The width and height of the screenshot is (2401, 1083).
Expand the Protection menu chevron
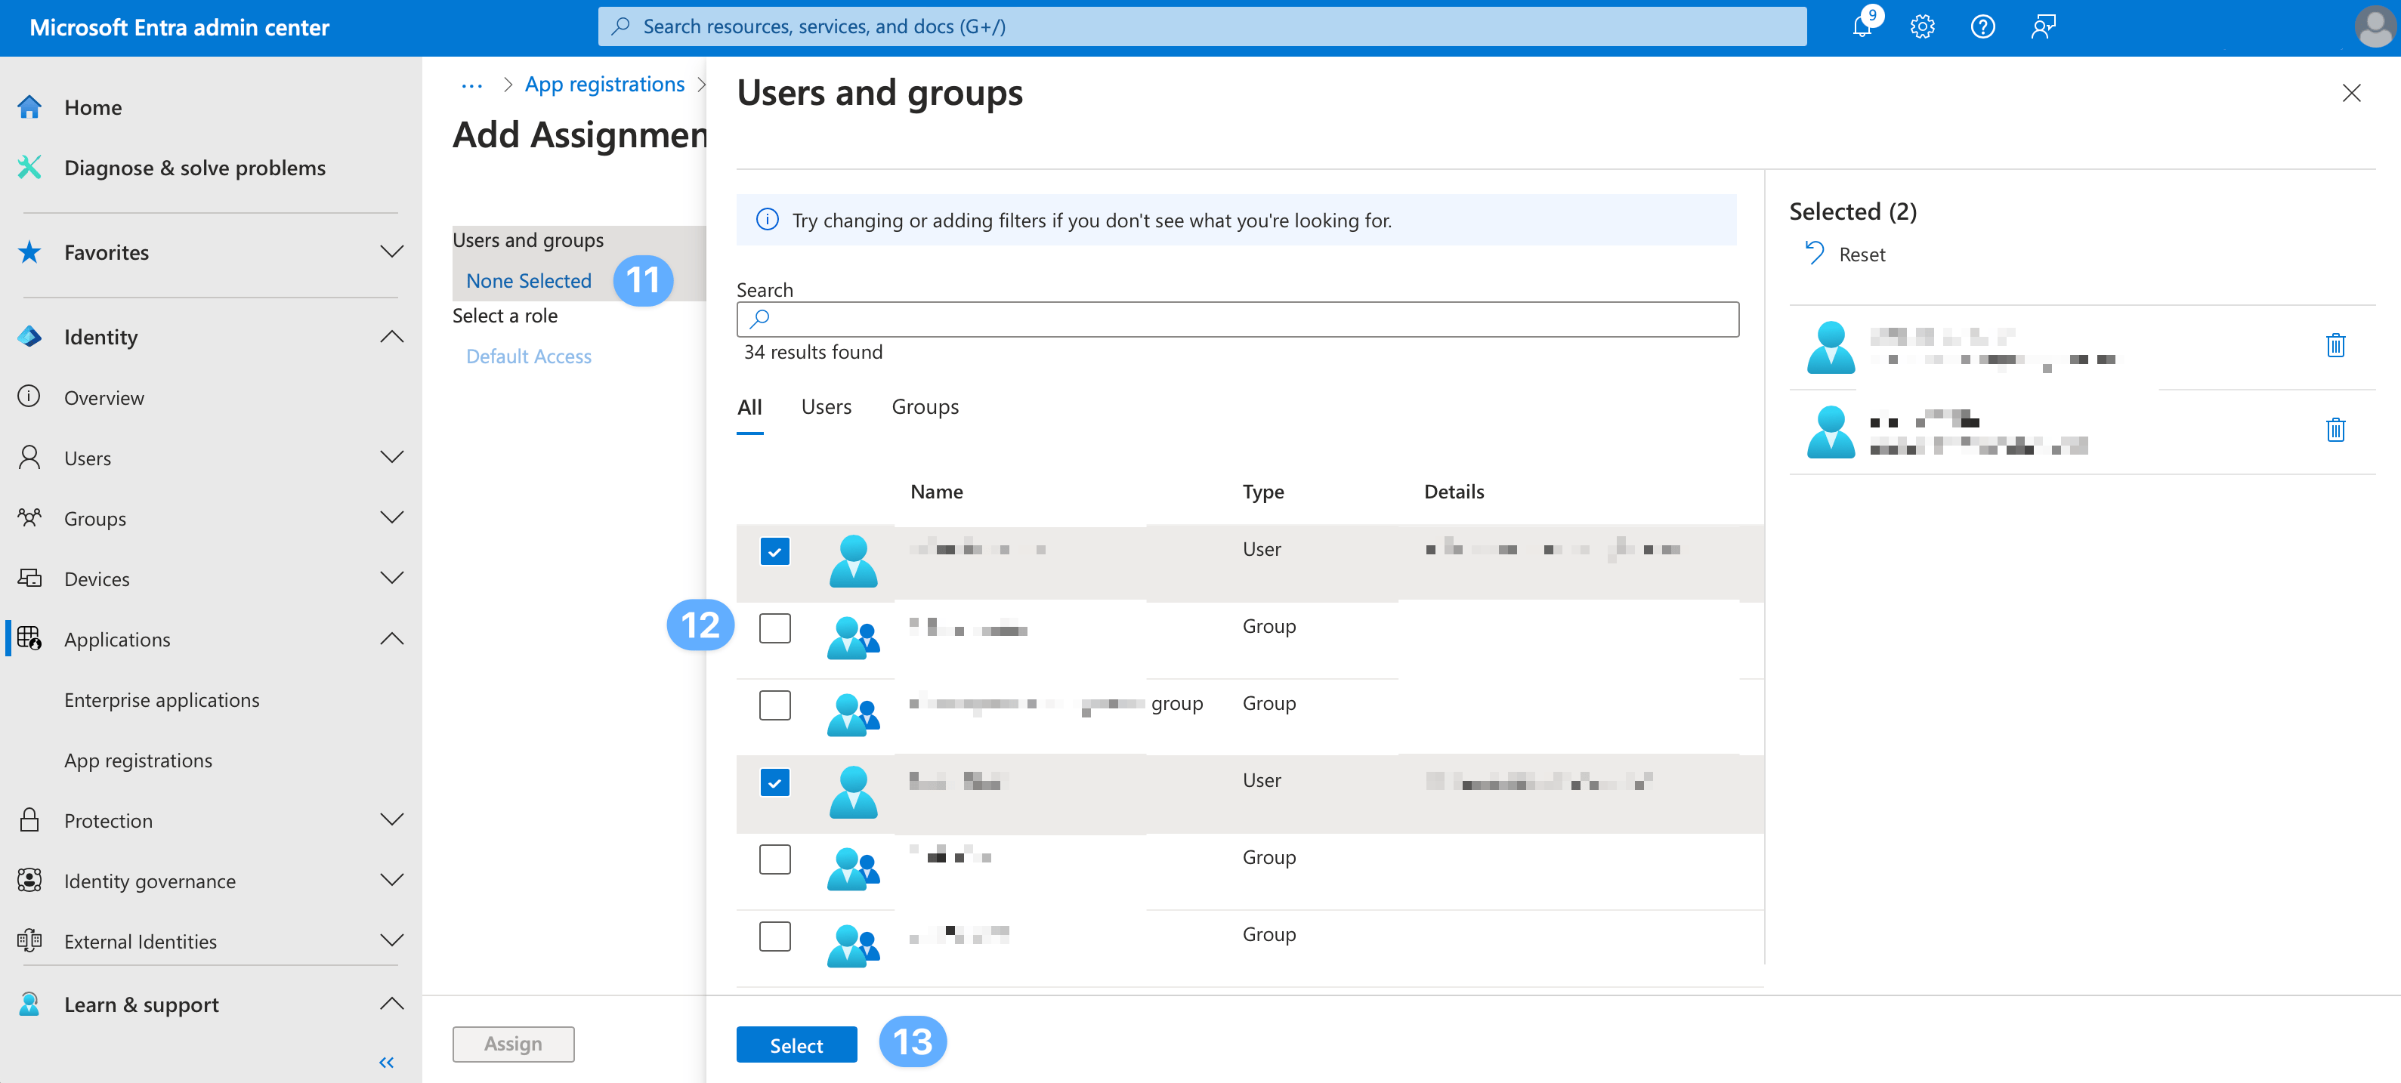392,819
